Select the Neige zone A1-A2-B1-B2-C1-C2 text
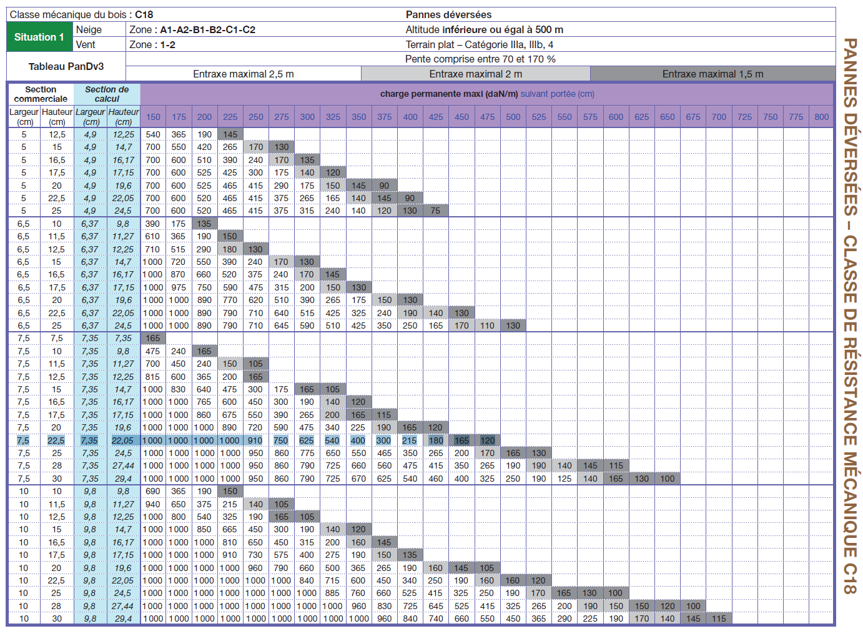Image resolution: width=863 pixels, height=636 pixels. click(192, 29)
